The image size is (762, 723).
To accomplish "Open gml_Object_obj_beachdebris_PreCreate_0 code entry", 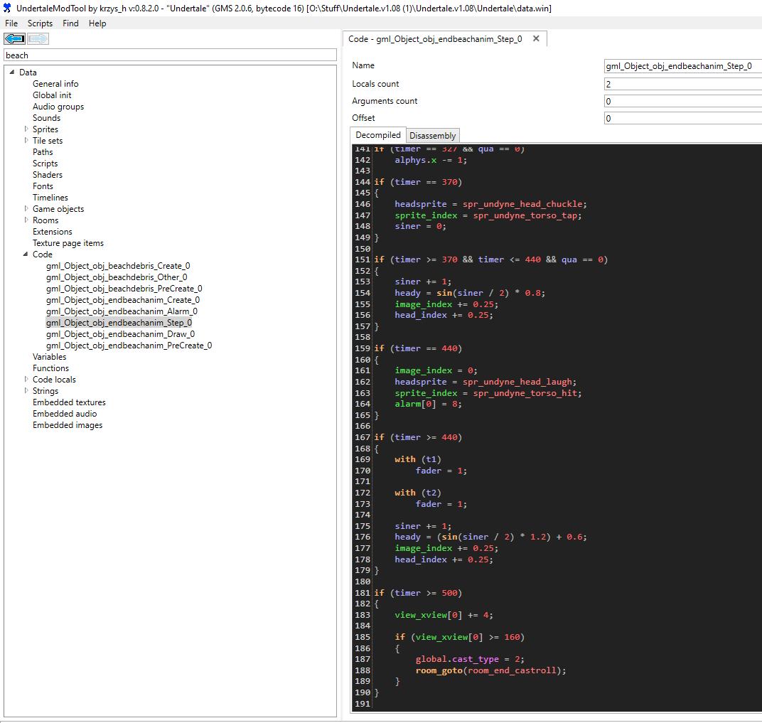I will 124,289.
